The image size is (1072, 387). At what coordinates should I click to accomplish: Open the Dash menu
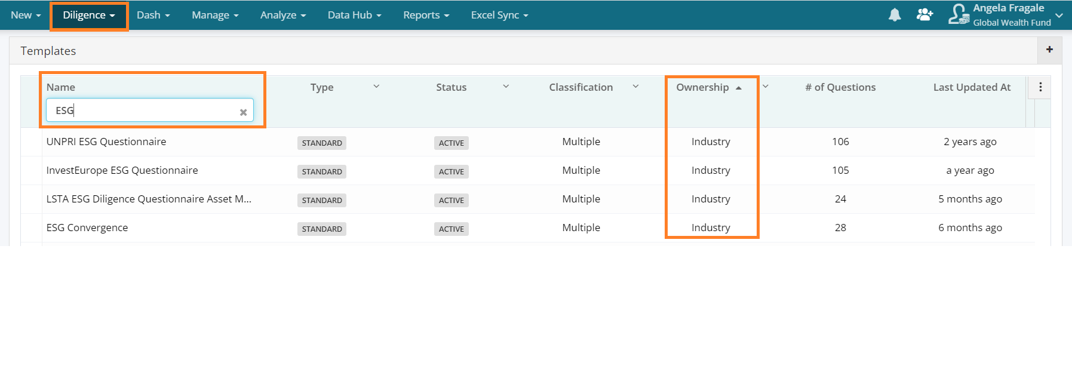pyautogui.click(x=153, y=15)
